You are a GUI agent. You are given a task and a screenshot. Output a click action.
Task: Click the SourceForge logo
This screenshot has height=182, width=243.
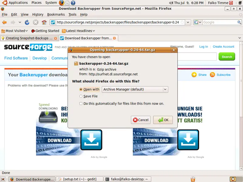(x=28, y=47)
